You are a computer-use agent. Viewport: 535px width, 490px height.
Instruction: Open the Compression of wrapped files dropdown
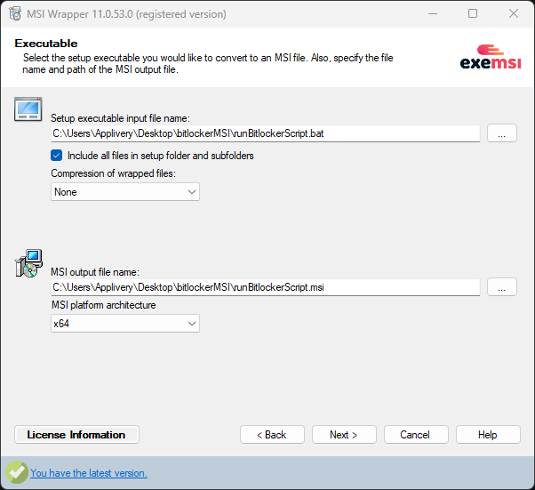pyautogui.click(x=125, y=192)
